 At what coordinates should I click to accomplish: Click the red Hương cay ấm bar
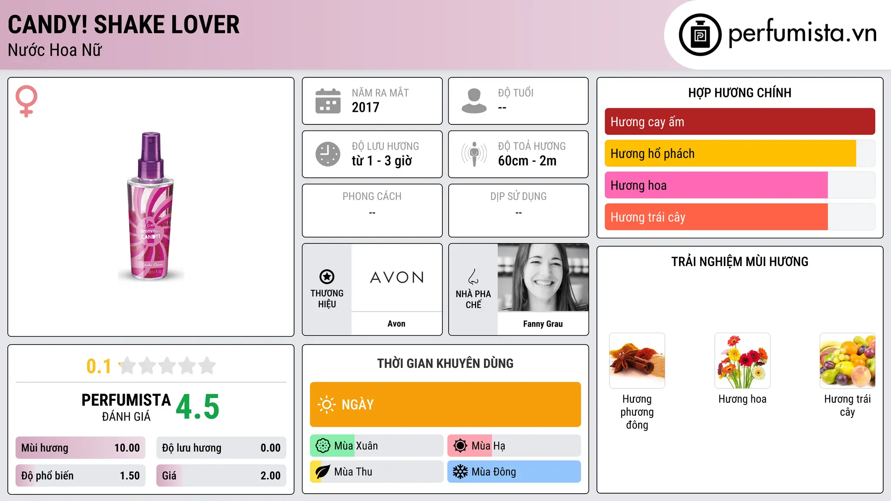tap(740, 122)
